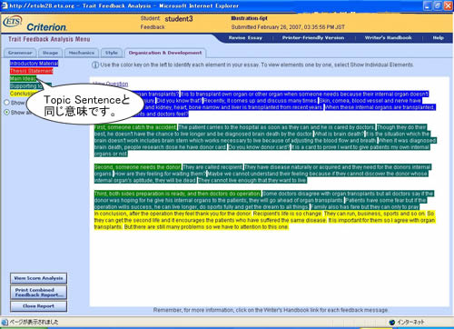The height and width of the screenshot is (329, 454).
Task: Open the Printer-Friendly Version link
Action: (x=313, y=38)
